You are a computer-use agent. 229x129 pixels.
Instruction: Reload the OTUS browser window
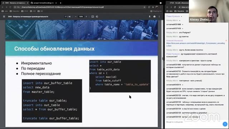[x=175, y=7]
